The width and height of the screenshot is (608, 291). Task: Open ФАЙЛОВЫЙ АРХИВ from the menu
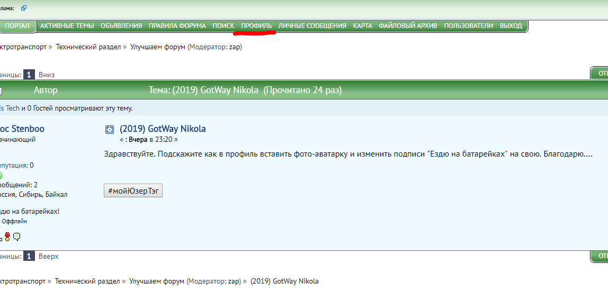point(408,25)
